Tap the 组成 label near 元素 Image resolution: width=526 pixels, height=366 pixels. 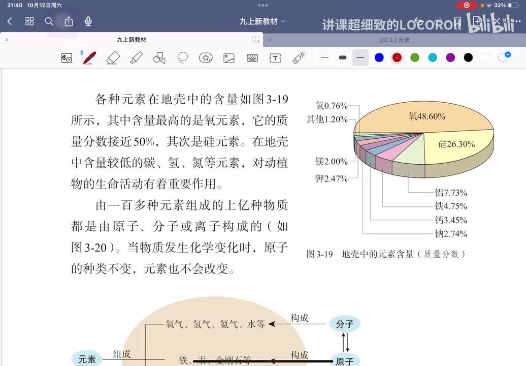coord(121,354)
